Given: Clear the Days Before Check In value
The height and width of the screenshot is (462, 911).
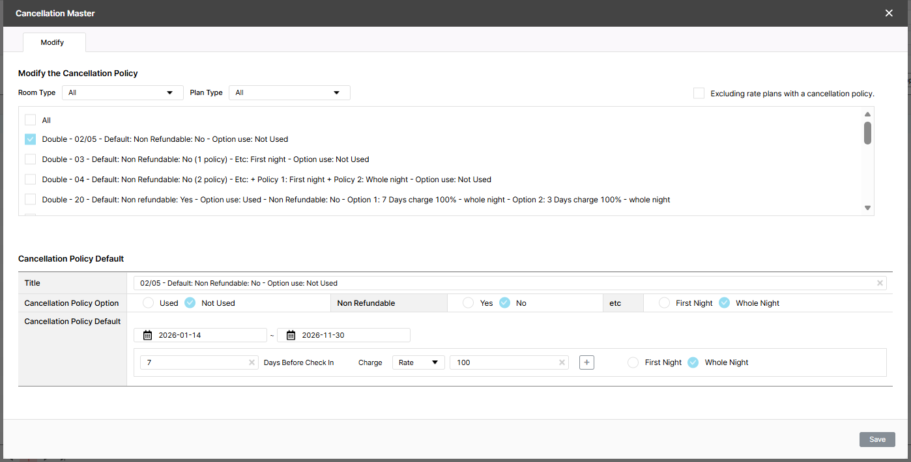Looking at the screenshot, I should pyautogui.click(x=252, y=362).
